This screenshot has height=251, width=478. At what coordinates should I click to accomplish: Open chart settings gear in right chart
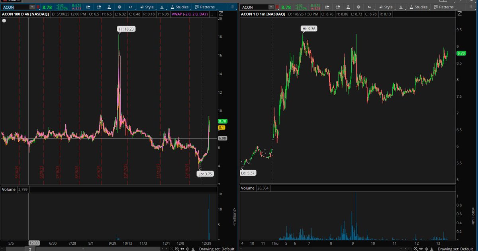(x=358, y=7)
